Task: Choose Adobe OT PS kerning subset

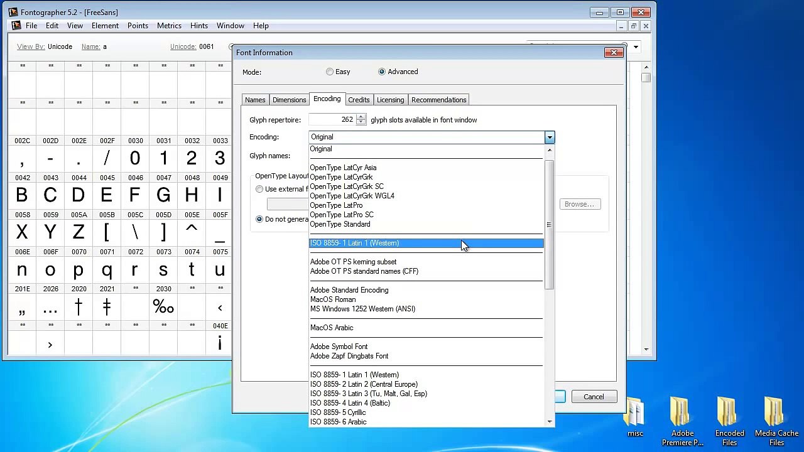Action: 426,262
